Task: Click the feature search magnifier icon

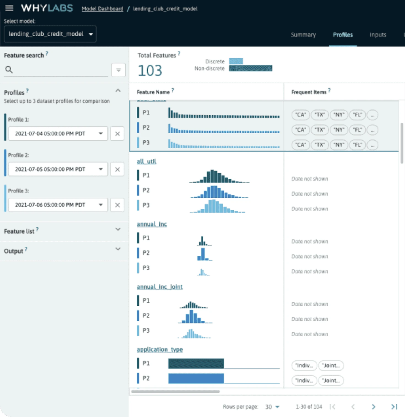Action: click(9, 70)
